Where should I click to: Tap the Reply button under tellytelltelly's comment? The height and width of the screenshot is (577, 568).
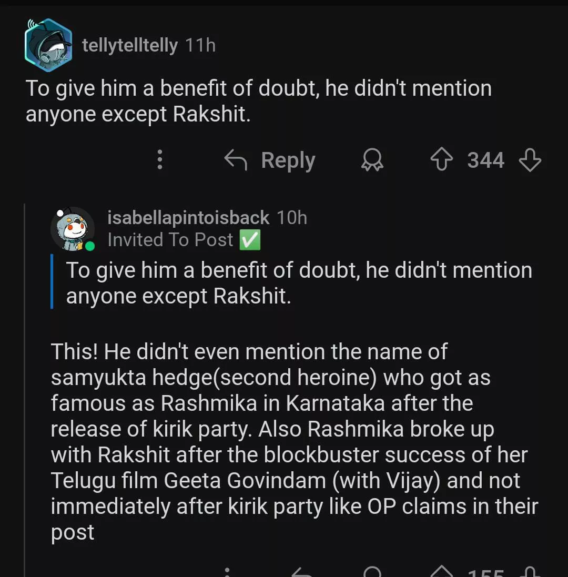point(270,160)
